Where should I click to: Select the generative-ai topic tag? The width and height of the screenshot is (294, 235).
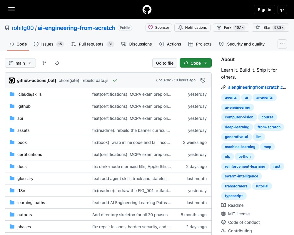(236, 137)
